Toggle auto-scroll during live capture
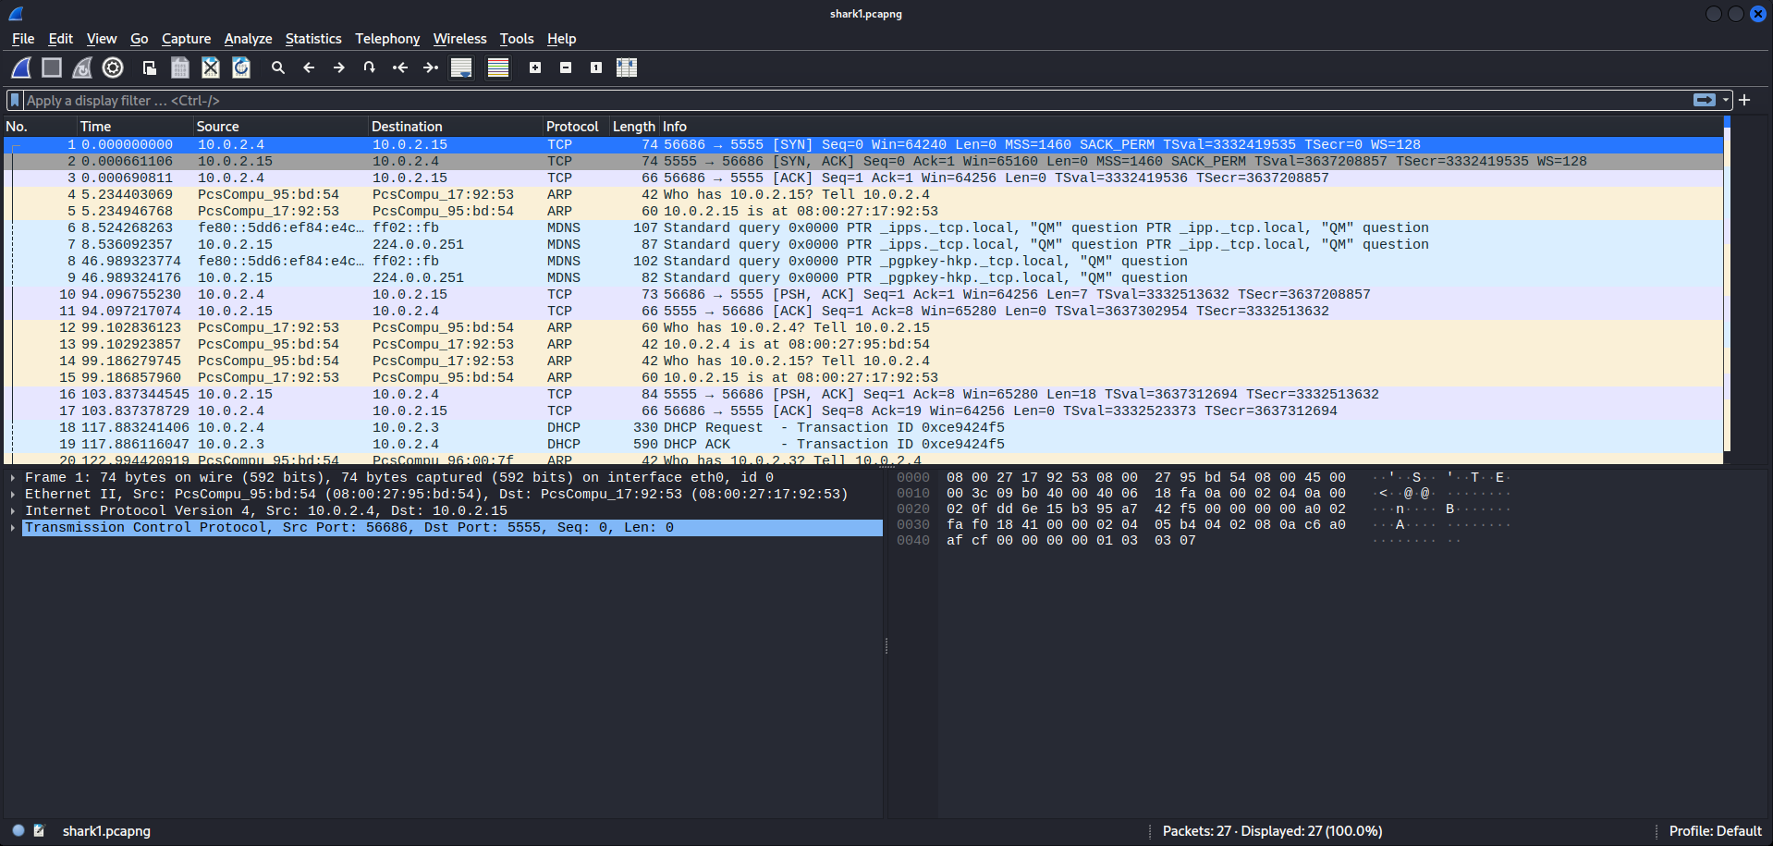The height and width of the screenshot is (846, 1773). 461,67
